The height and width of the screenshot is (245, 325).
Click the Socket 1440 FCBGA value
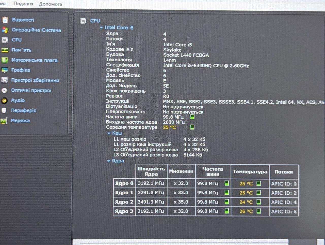coord(186,55)
